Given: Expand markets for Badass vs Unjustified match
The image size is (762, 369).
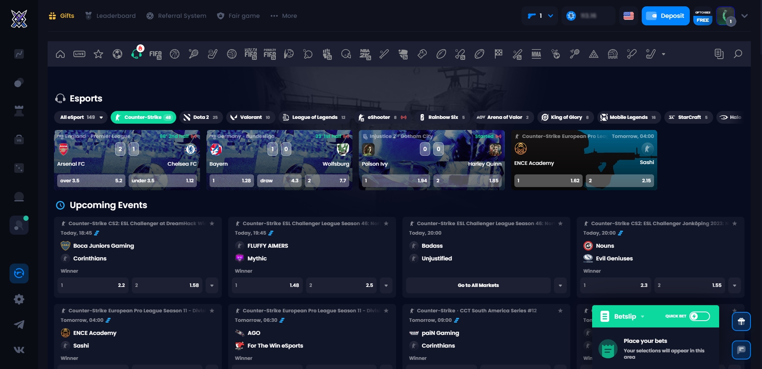Looking at the screenshot, I should click(x=560, y=285).
